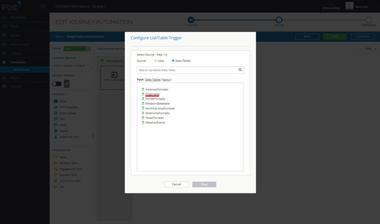Select the NorthCarolinaTornado data table
380x224 pixels.
pos(160,109)
